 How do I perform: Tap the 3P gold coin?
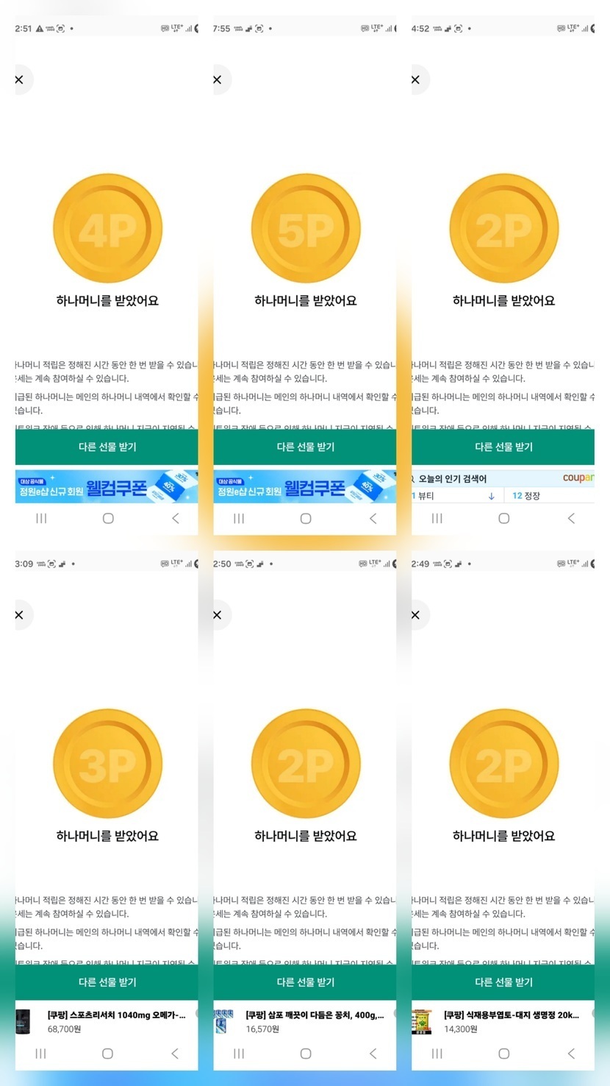coord(107,764)
